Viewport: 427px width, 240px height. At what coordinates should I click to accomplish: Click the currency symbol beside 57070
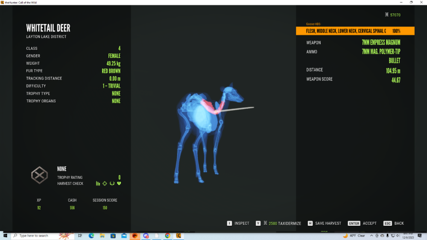387,15
